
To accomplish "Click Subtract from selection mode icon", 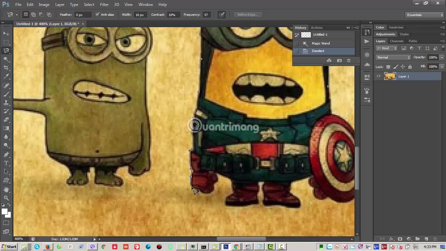I will click(x=41, y=15).
